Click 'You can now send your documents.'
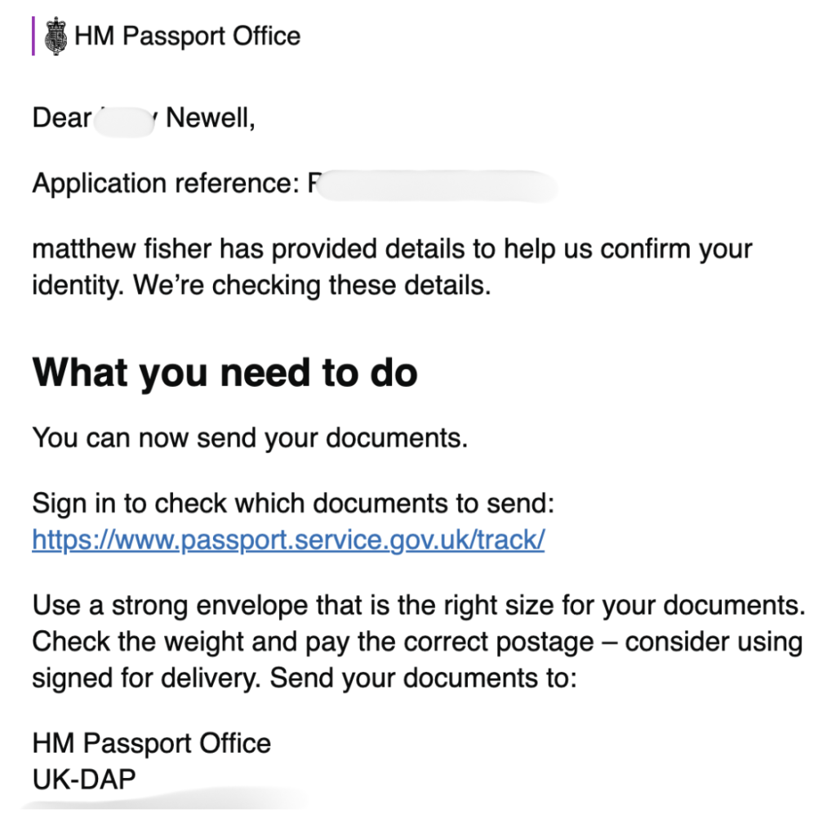Image resolution: width=836 pixels, height=827 pixels. [250, 438]
